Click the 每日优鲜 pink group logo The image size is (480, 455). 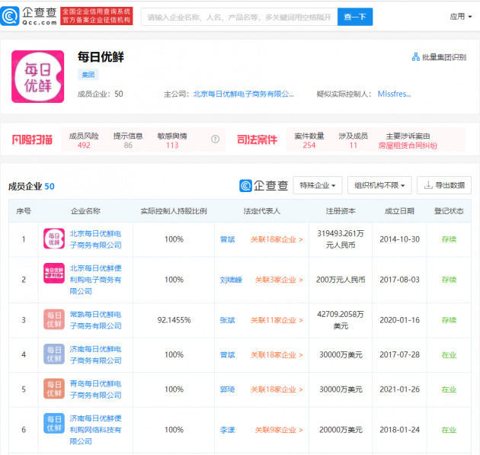pyautogui.click(x=37, y=76)
